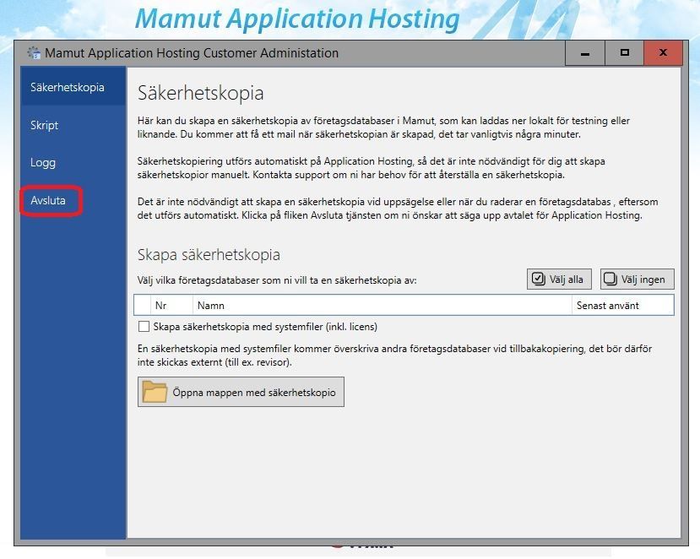Screen dimensions: 700x559
Task: Click the empty-box icon on Välj ingen
Action: pos(610,279)
